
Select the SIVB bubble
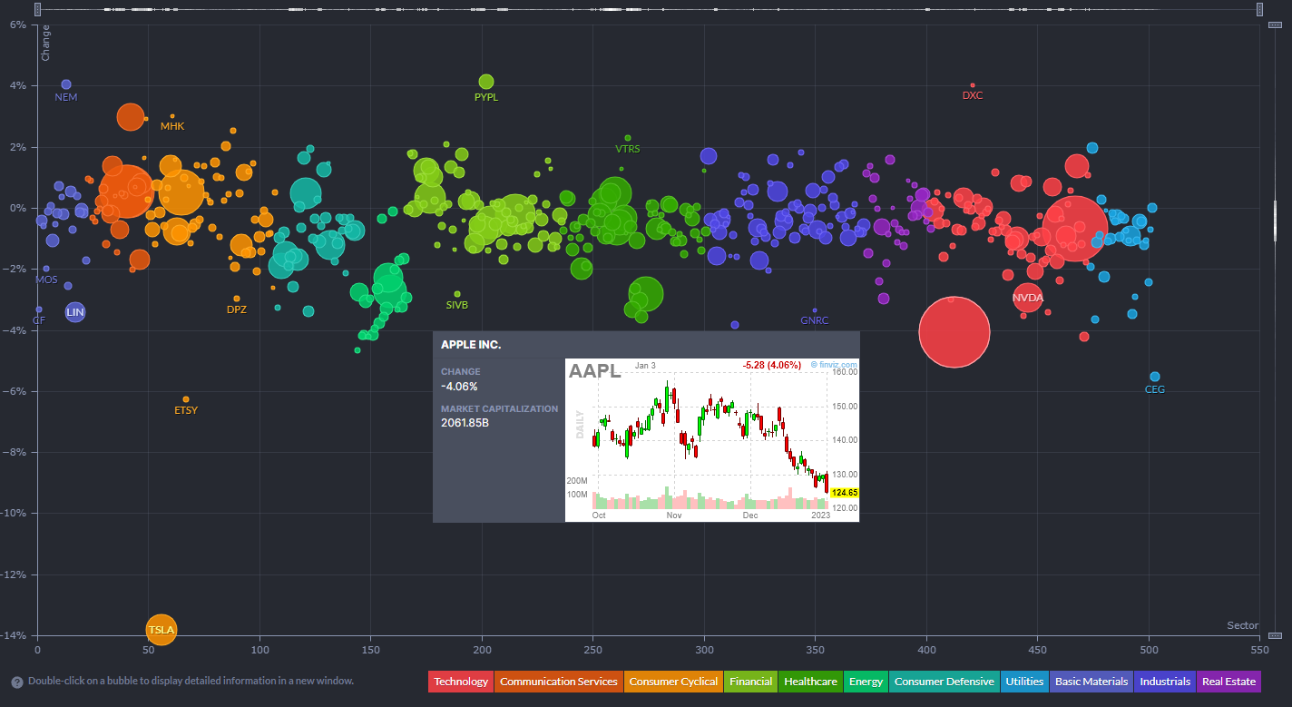457,294
